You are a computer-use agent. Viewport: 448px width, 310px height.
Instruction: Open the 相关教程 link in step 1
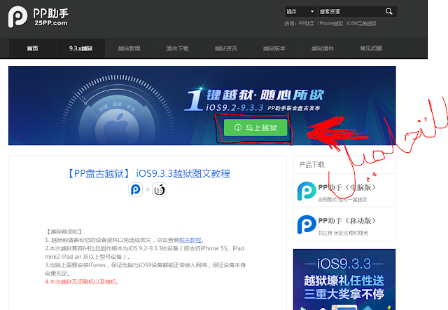(x=190, y=240)
